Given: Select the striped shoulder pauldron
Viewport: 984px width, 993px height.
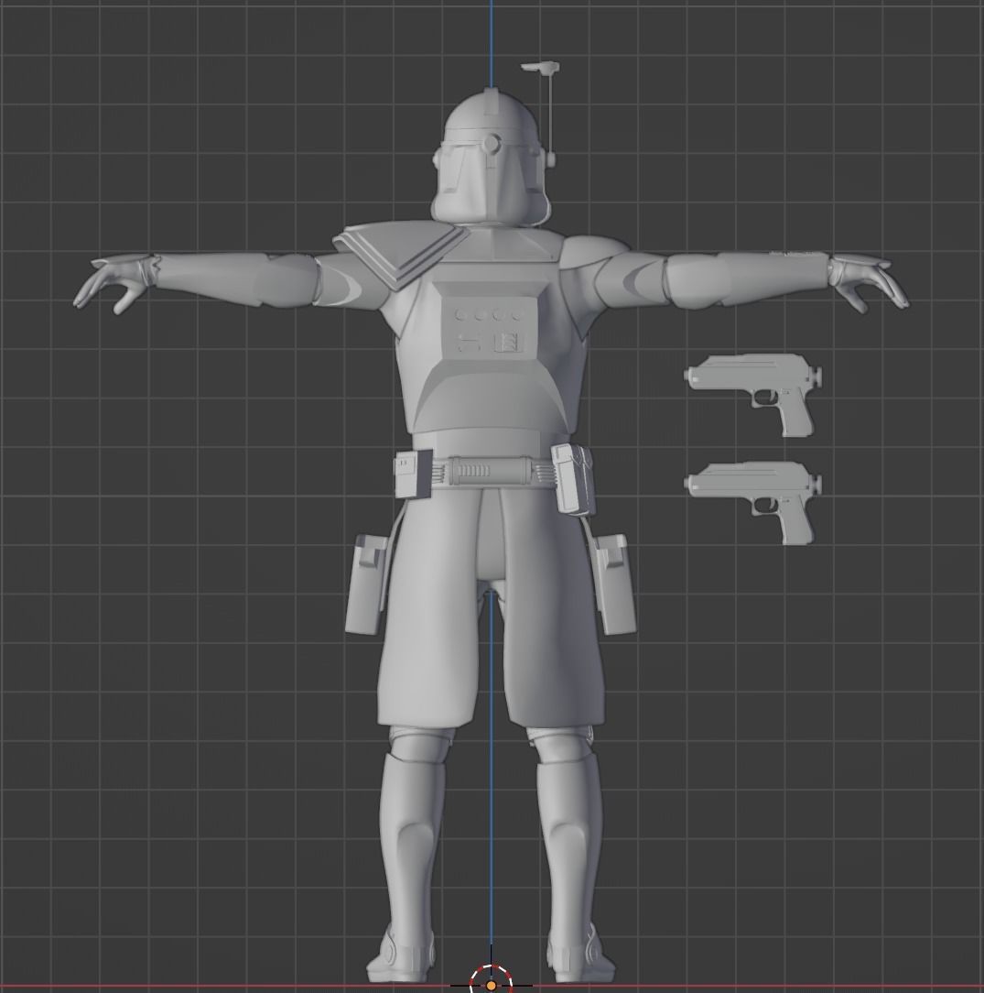Looking at the screenshot, I should 400,254.
